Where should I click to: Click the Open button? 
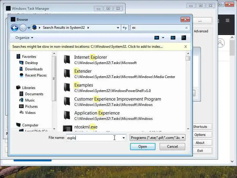pos(143,147)
